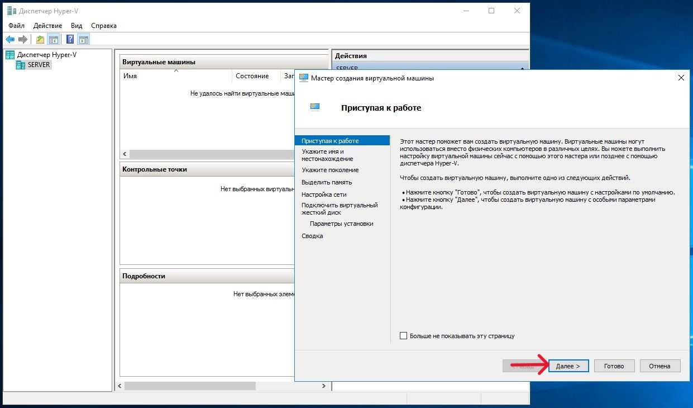Select the SERVER node in the tree
The width and height of the screenshot is (693, 408).
[39, 65]
